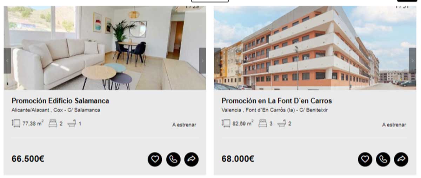Show previous photo of Salamanca living room
Image resolution: width=421 pixels, height=178 pixels.
pos(7,60)
